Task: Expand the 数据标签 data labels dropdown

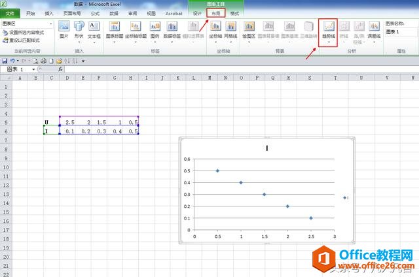Action: [172, 42]
